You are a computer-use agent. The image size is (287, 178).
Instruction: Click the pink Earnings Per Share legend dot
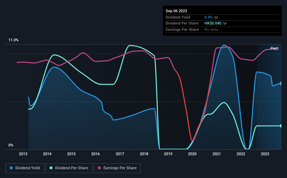pos(99,168)
